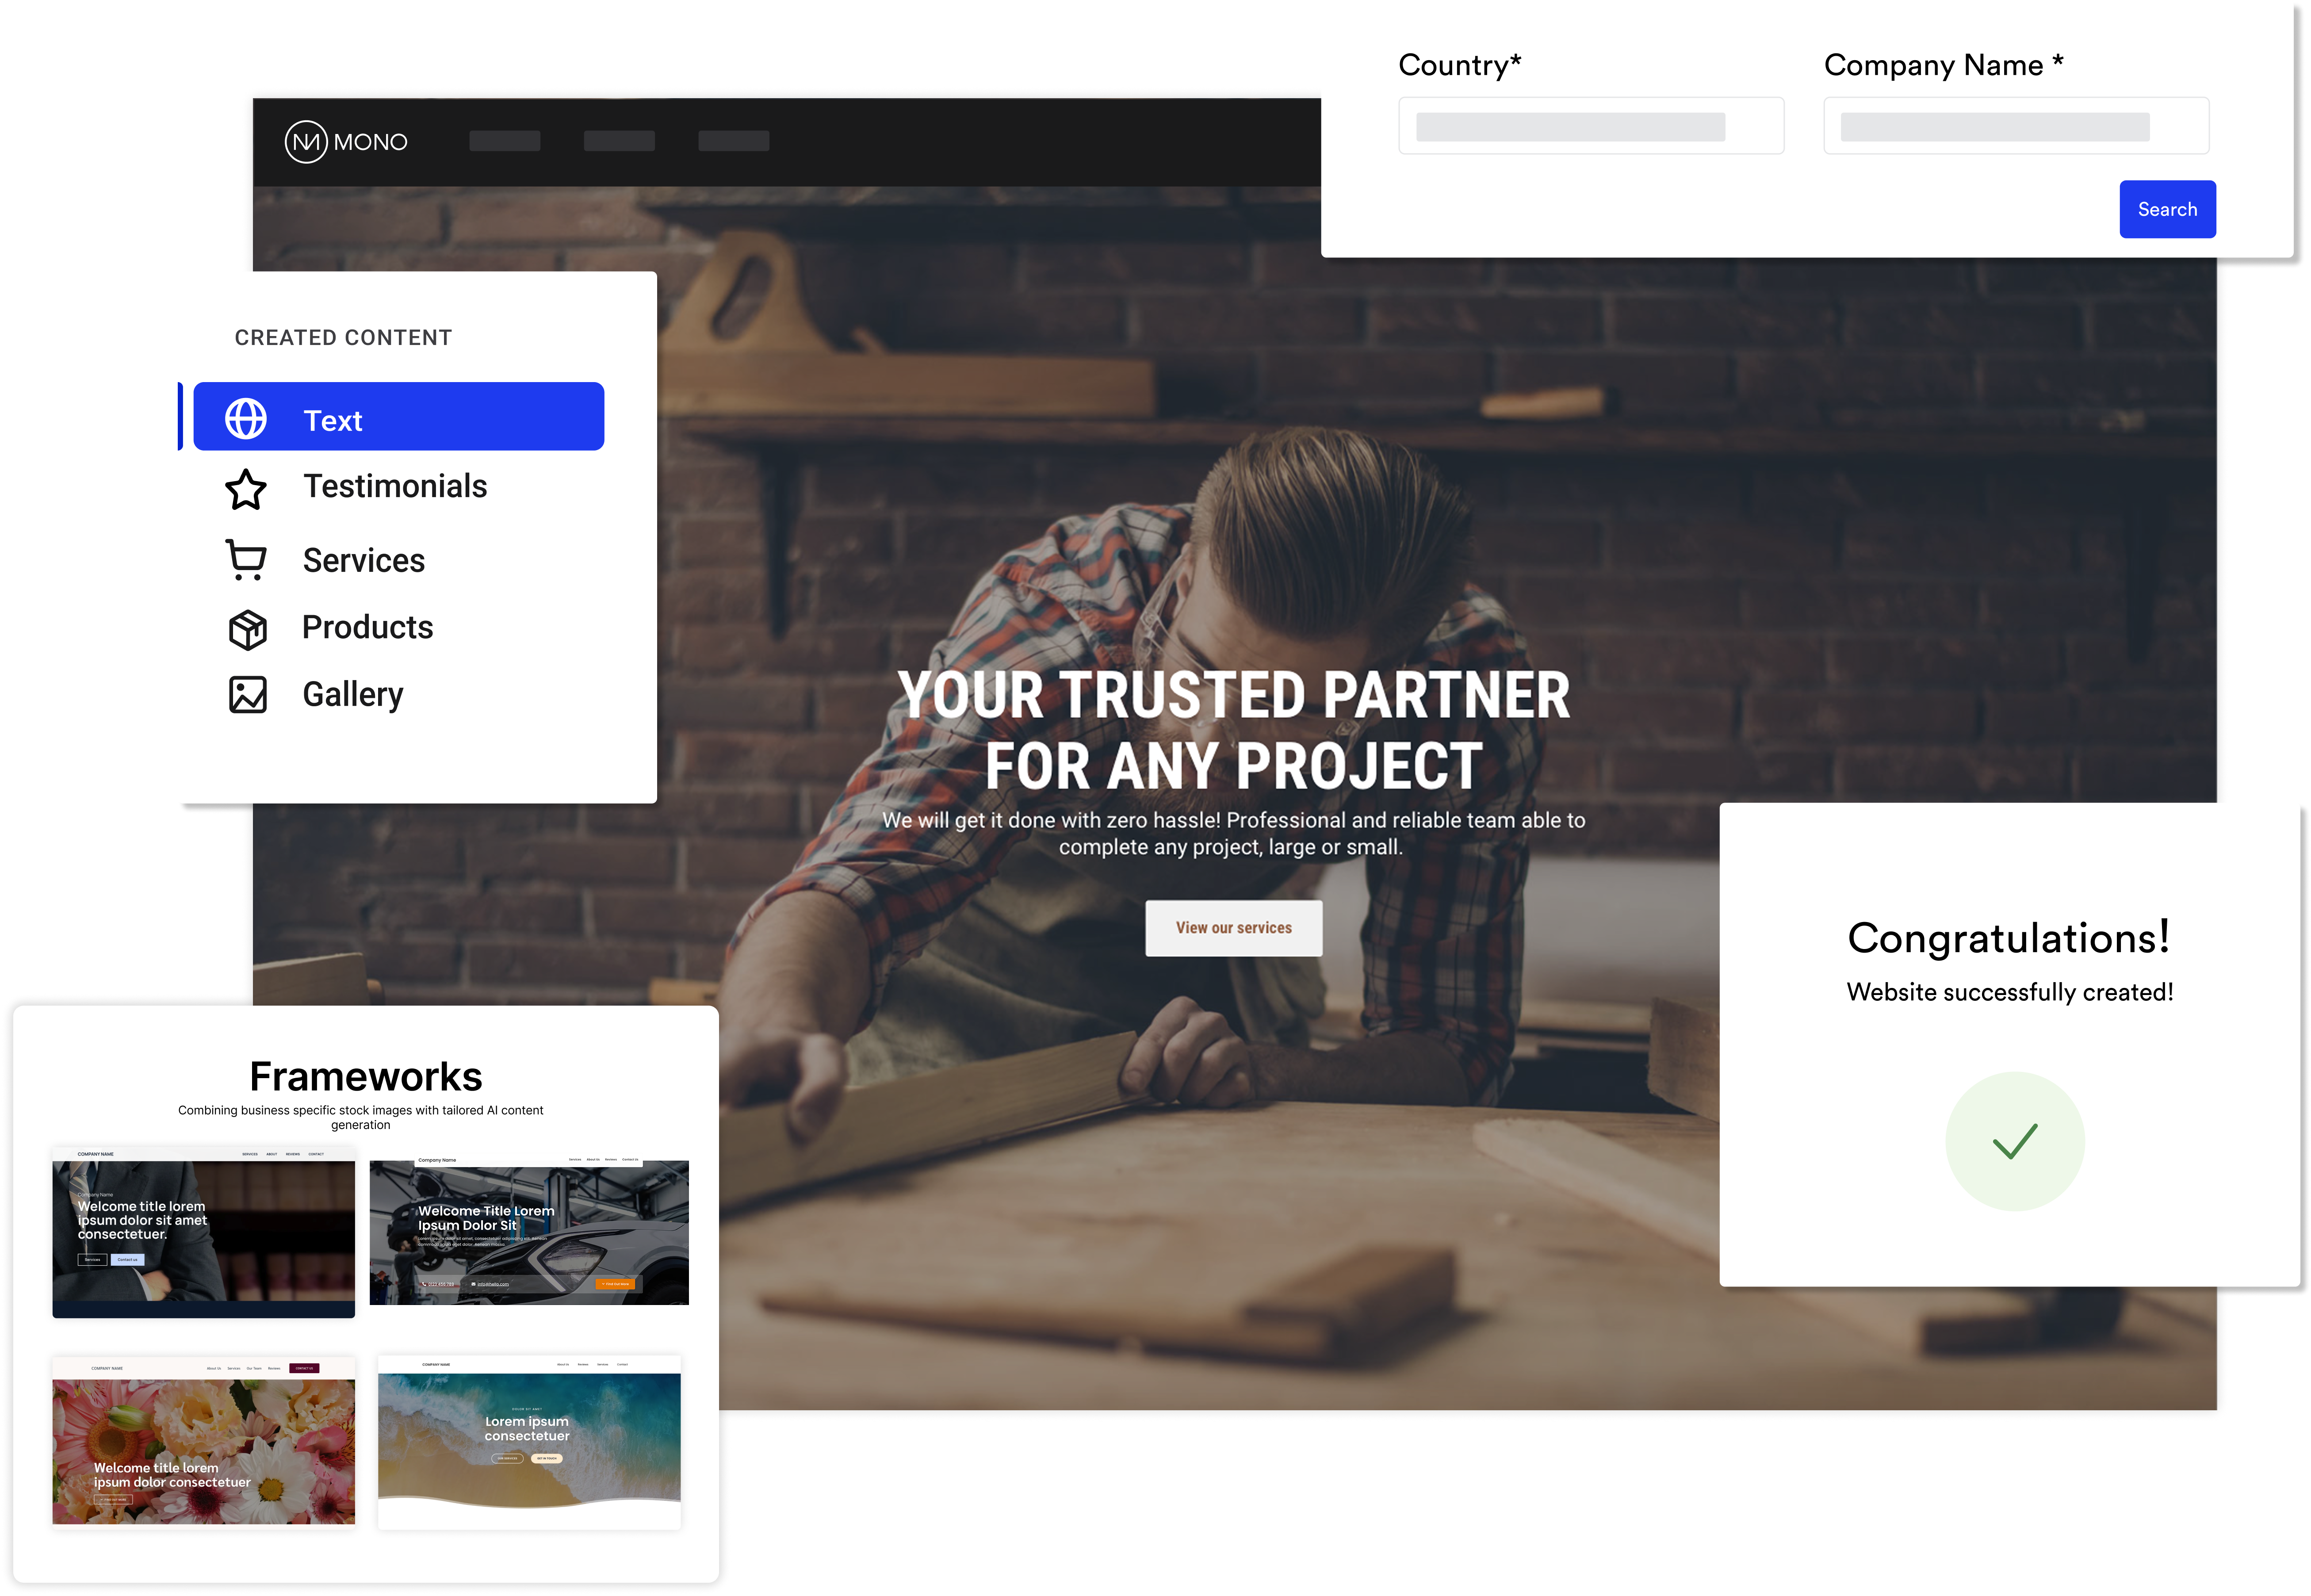Click the phone icon in the car repair template
This screenshot has height=1596, width=2311.
coord(424,1284)
